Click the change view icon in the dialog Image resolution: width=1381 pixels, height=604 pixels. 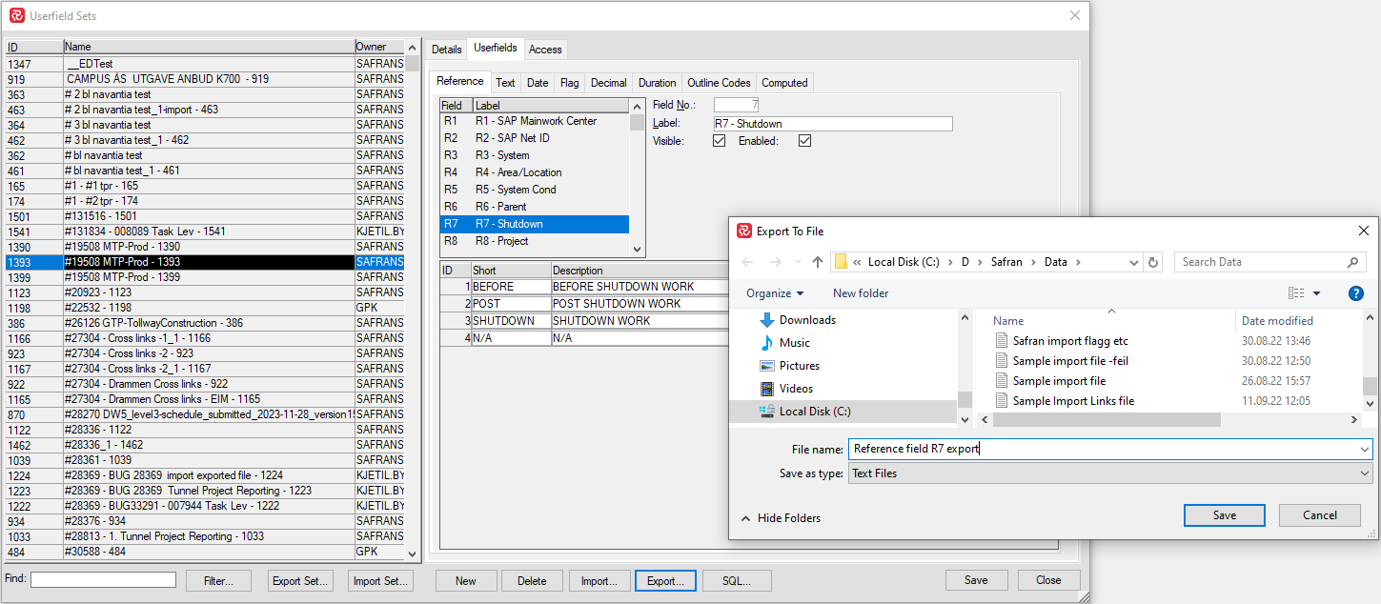[1296, 293]
